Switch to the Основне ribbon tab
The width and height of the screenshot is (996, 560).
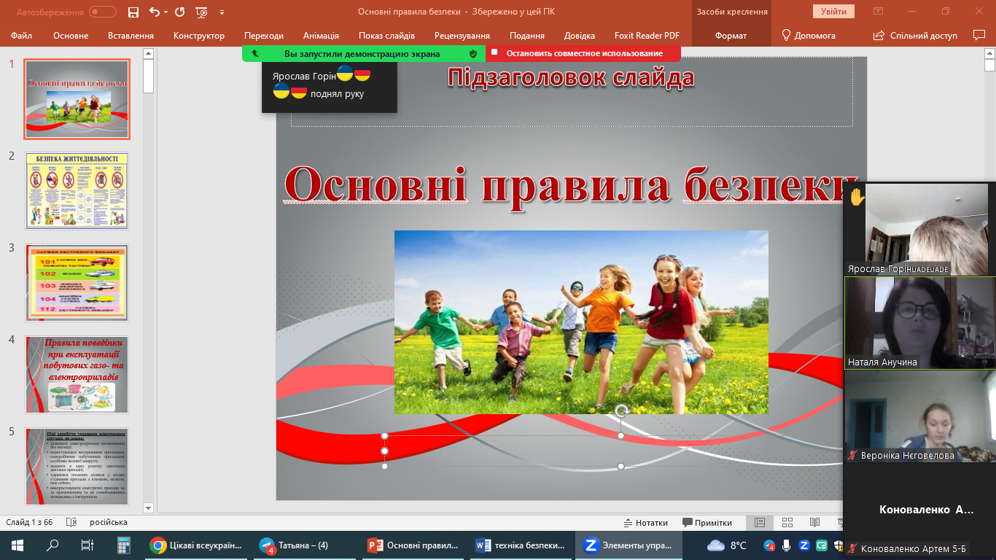coord(71,36)
